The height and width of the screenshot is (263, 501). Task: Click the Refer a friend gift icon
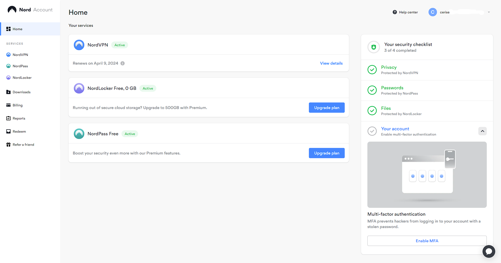(x=8, y=145)
